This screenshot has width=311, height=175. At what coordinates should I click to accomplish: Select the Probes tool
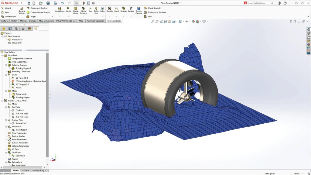coord(131,9)
